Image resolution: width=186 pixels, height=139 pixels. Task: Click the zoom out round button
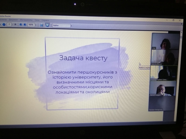21,25
